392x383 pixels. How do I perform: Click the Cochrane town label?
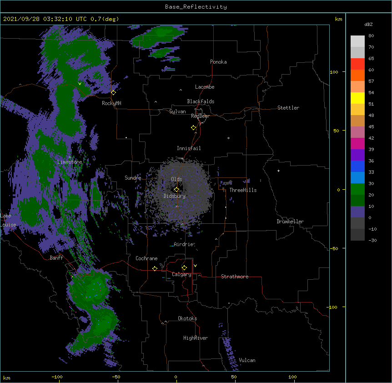point(146,258)
